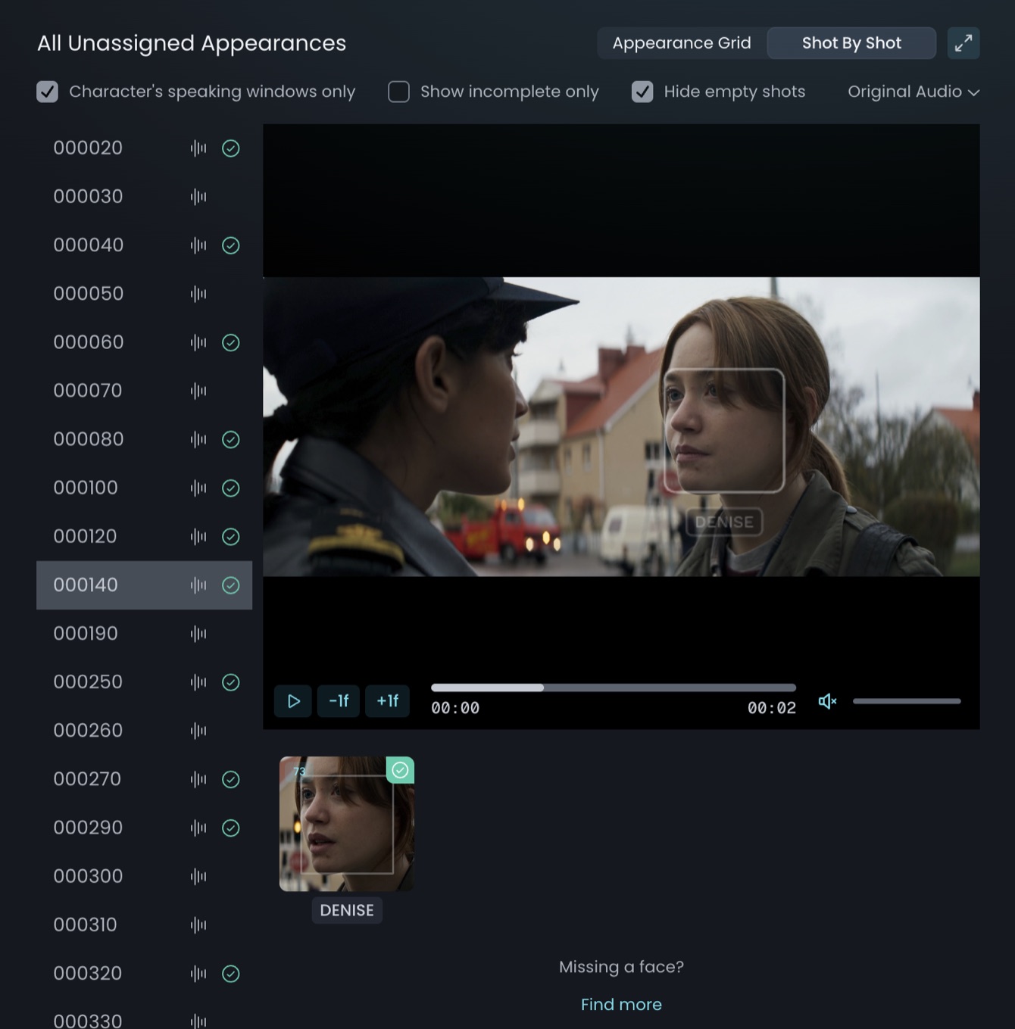Click the green checkmark on shot 000040
The image size is (1015, 1029).
coord(231,245)
